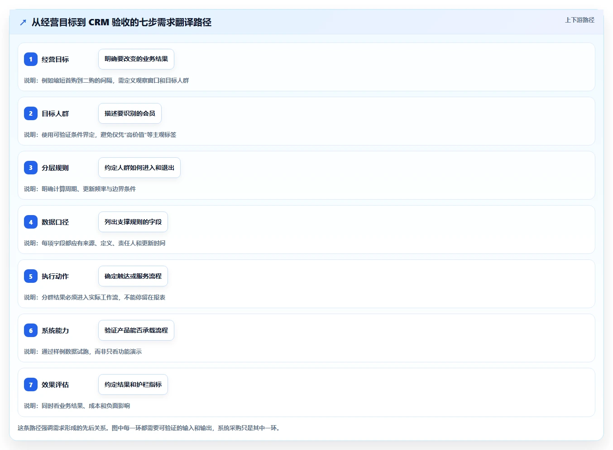
Task: Click the note about 来源、定义、责任人
Action: [x=95, y=243]
